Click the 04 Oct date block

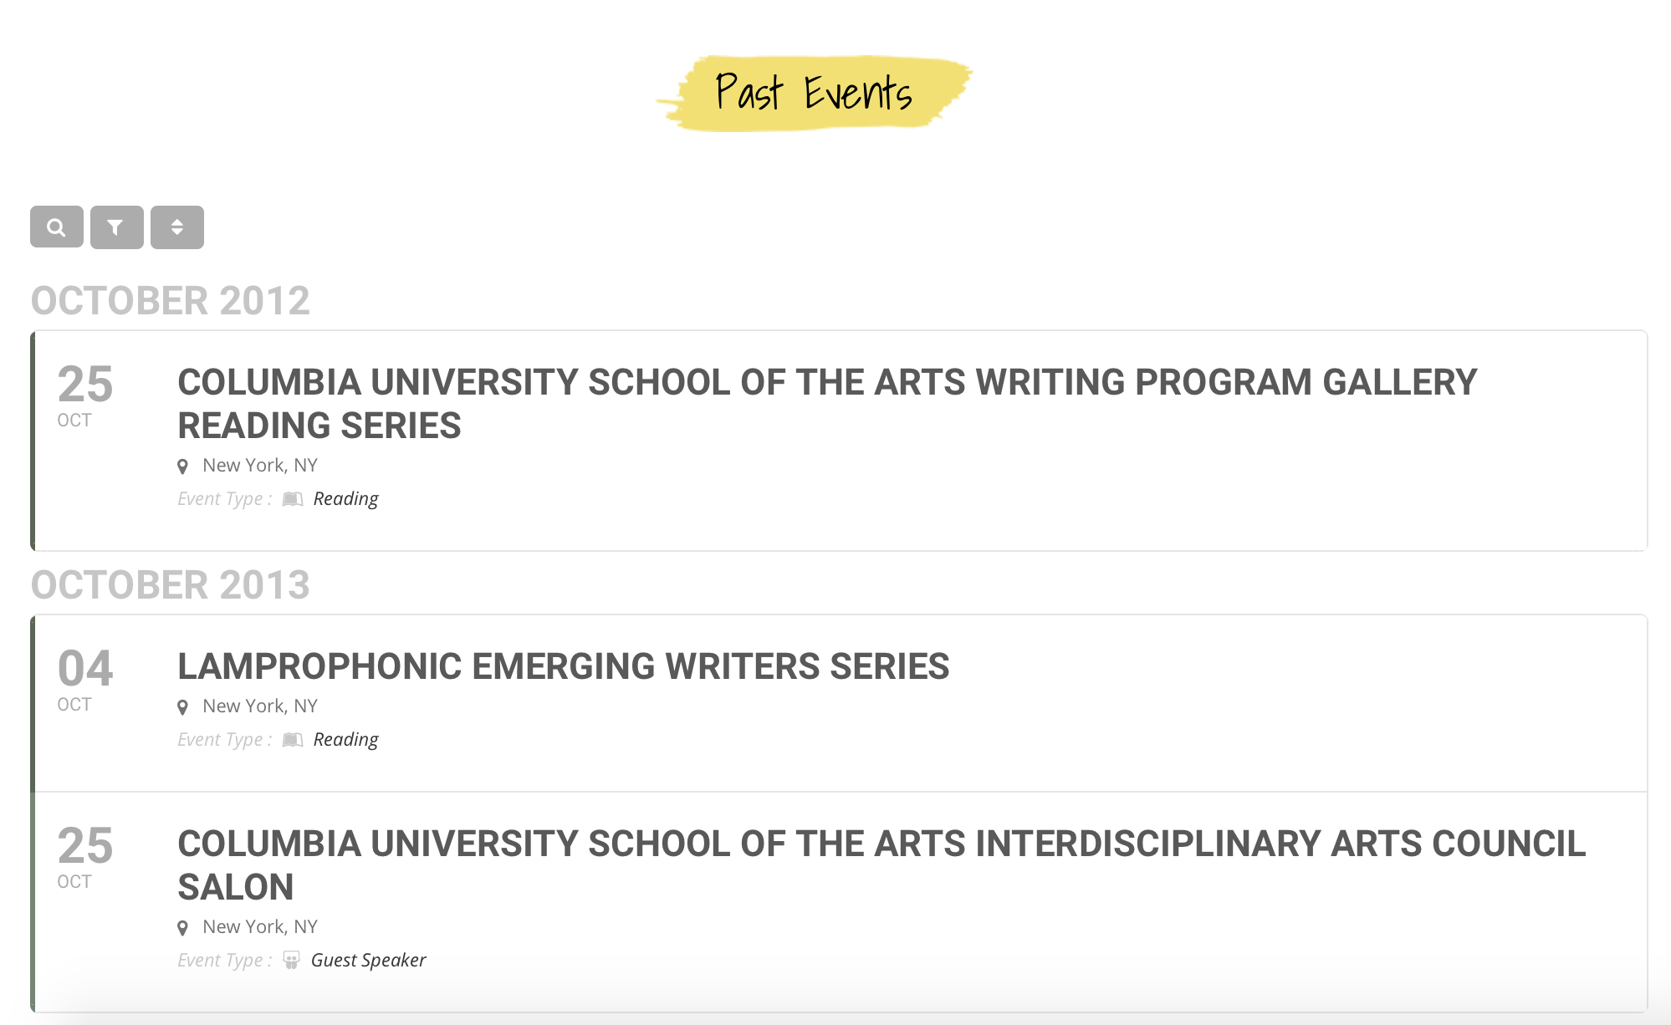click(84, 678)
